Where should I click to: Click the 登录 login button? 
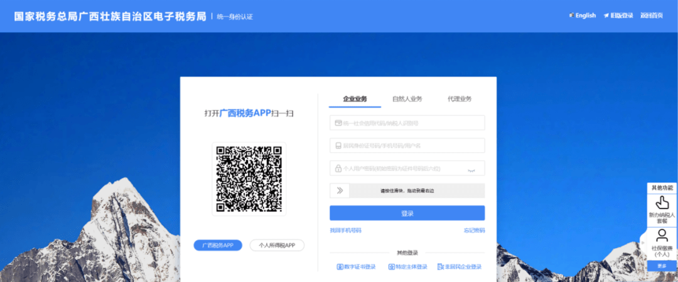pos(407,213)
